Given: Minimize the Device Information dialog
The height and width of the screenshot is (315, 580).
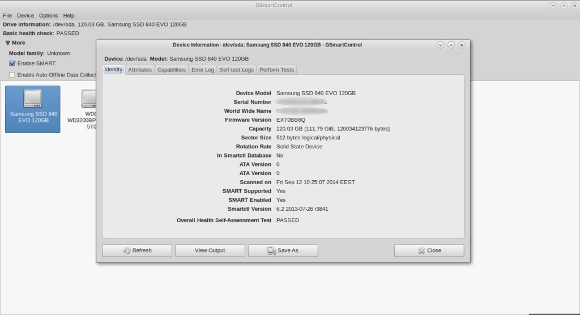Looking at the screenshot, I should click(440, 45).
